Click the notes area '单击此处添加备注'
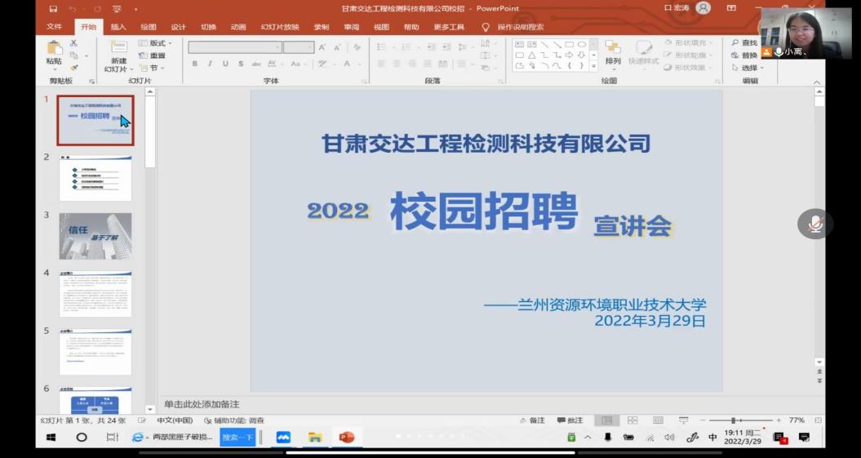The height and width of the screenshot is (458, 861). point(202,404)
